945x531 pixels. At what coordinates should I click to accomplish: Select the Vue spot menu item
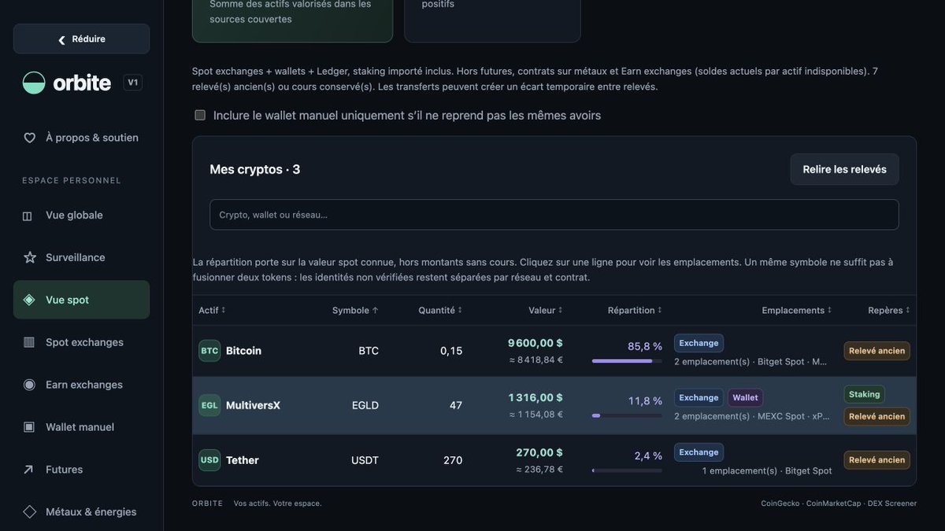(81, 300)
